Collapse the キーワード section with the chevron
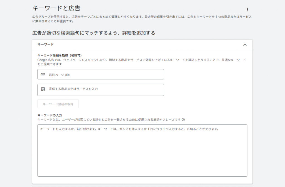This screenshot has height=187, width=285. pos(245,45)
